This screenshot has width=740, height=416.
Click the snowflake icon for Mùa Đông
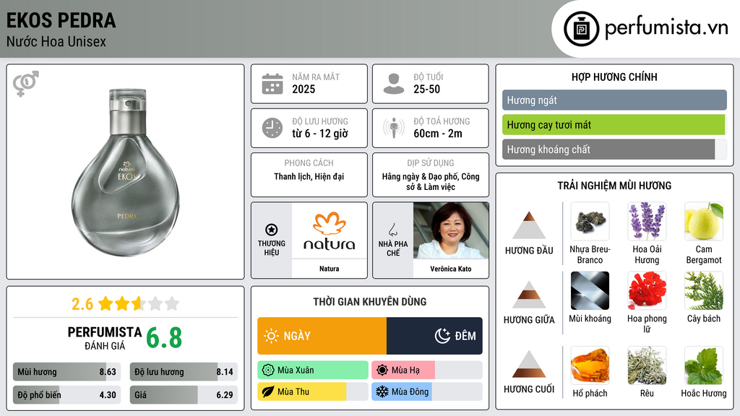(x=382, y=392)
